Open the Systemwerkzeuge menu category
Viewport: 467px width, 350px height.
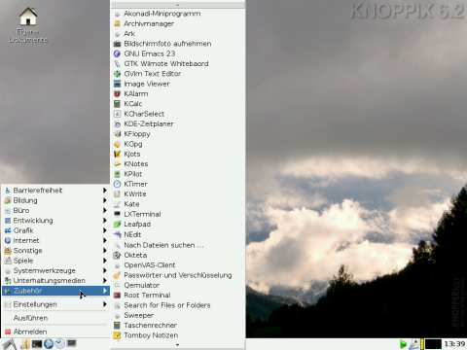(55, 270)
